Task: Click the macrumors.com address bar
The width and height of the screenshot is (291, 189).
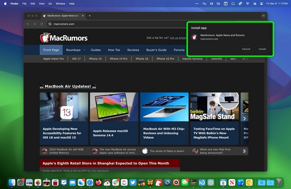Action: pos(112,24)
